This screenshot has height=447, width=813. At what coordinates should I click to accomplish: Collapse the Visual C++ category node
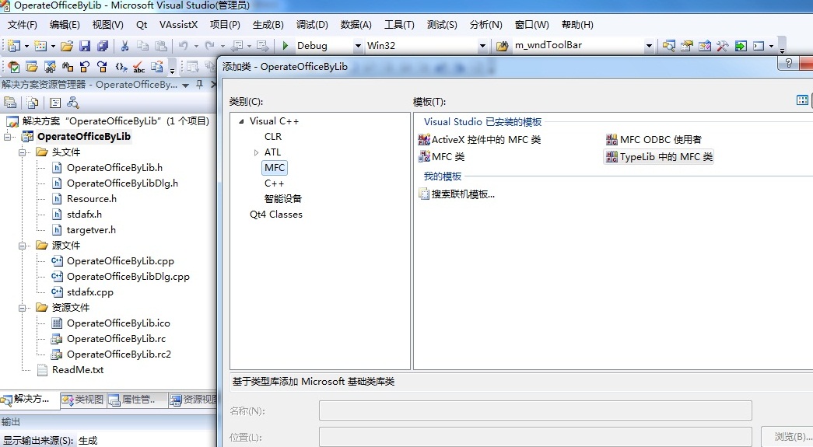click(x=241, y=121)
